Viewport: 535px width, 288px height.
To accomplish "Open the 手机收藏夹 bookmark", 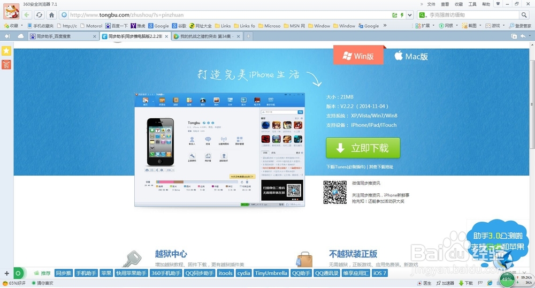I will [40, 26].
